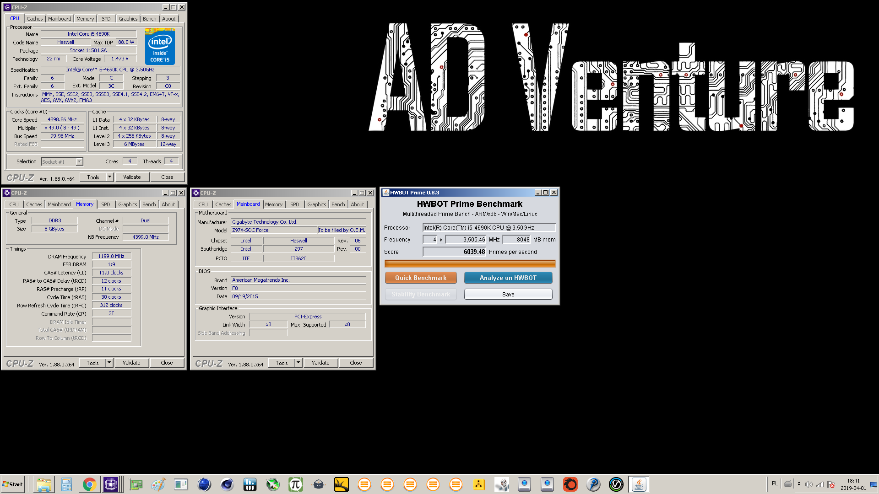Click Core Speed value 4898.86 MHz
Image resolution: width=879 pixels, height=494 pixels.
pyautogui.click(x=62, y=119)
